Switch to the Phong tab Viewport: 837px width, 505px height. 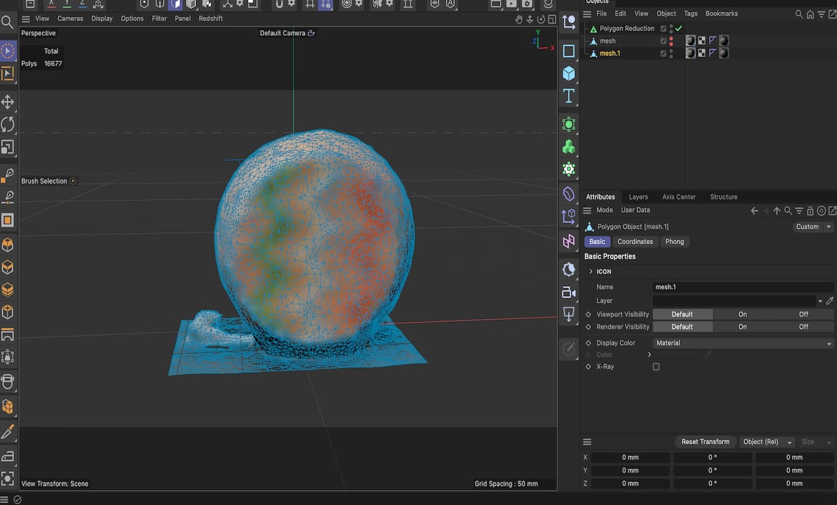click(675, 242)
